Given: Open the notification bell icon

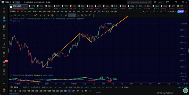Looking at the screenshot, I should pos(155,2).
